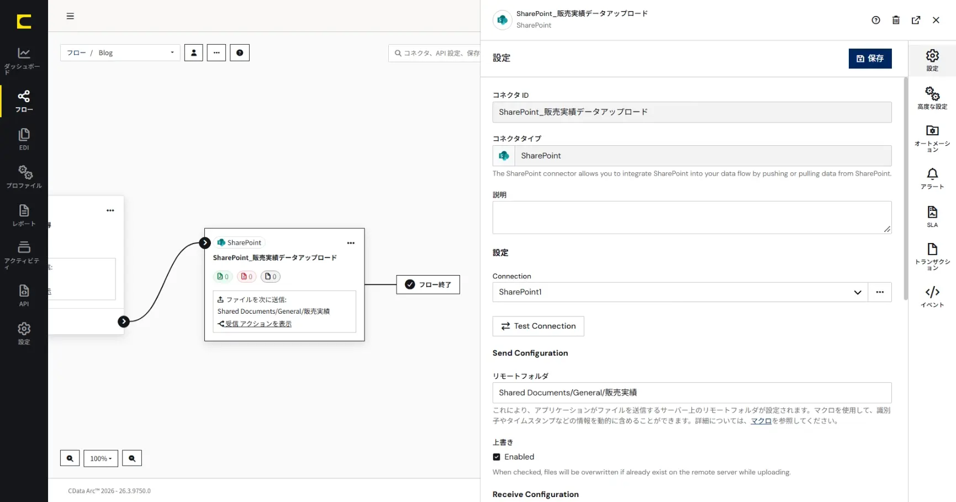The height and width of the screenshot is (502, 956).
Task: Click the gray pending file counter
Action: pos(271,277)
